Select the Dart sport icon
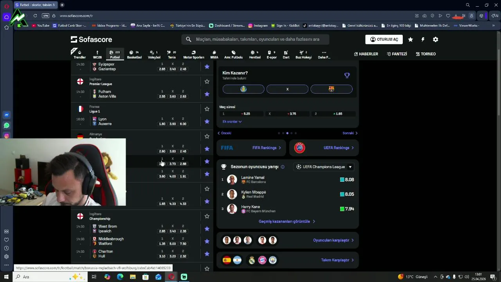Viewport: 501px width, 282px height. tap(286, 54)
